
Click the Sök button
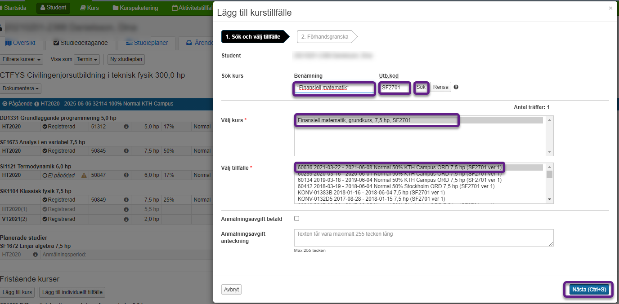[421, 87]
